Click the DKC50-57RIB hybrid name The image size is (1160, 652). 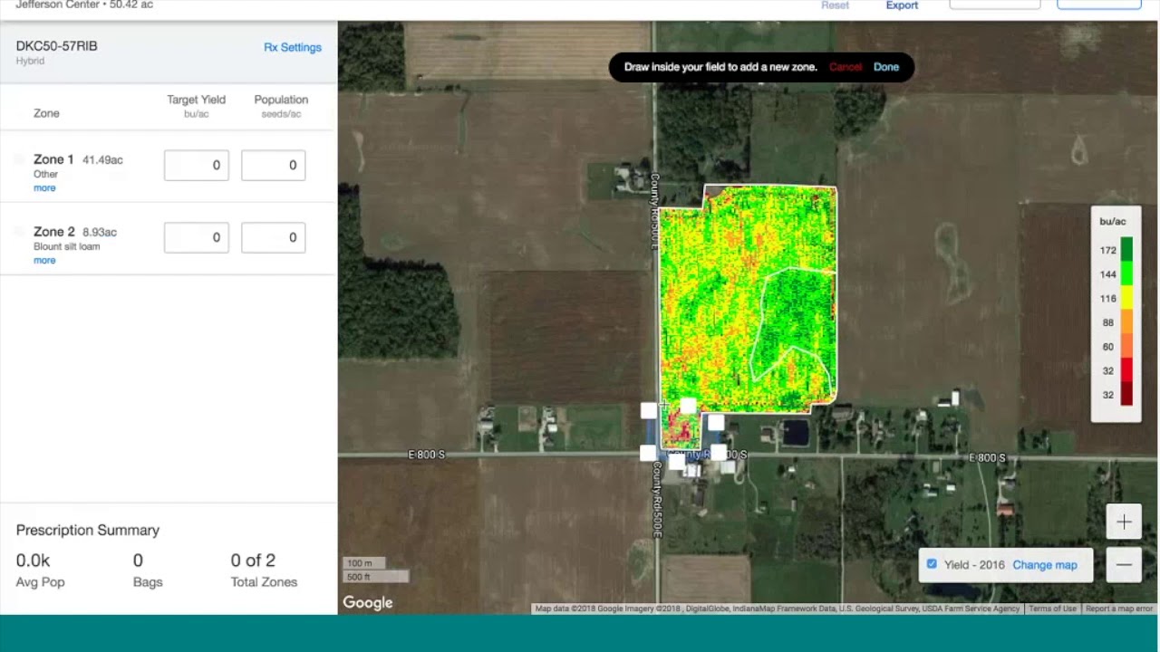(56, 46)
